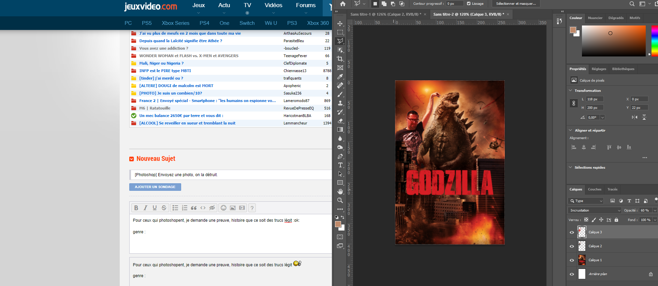
Task: Select the Brush tool
Action: [340, 94]
